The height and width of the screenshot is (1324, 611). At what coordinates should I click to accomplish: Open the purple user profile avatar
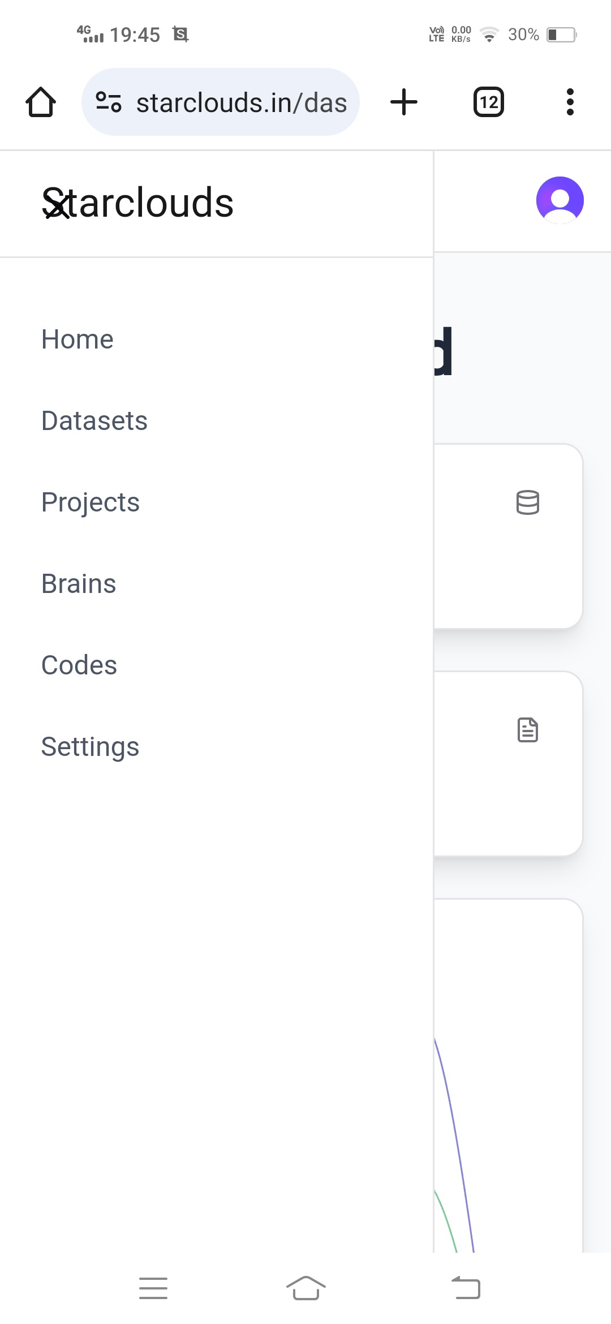point(560,200)
